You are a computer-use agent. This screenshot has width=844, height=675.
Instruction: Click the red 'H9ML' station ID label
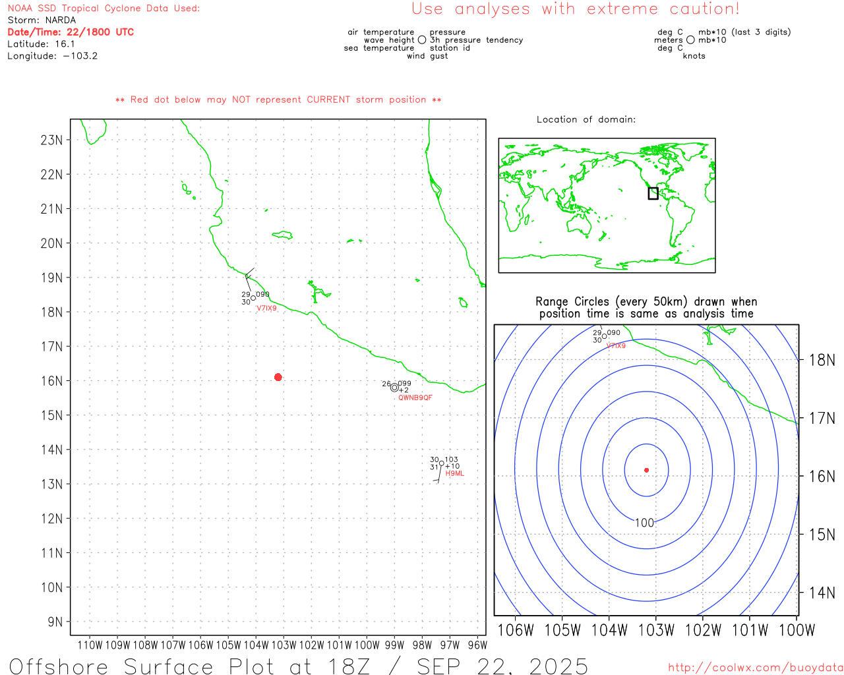[455, 473]
